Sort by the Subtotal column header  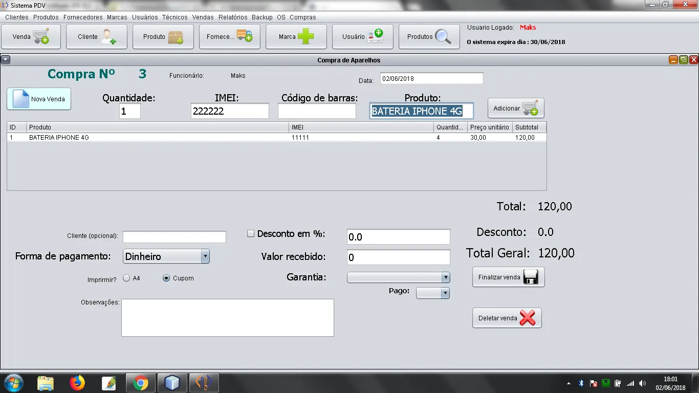coord(529,127)
